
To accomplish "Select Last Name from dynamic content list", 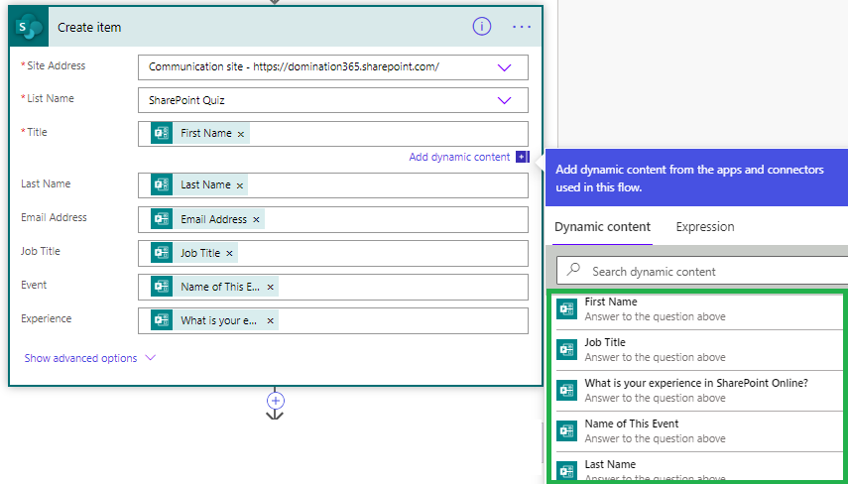I will point(700,467).
